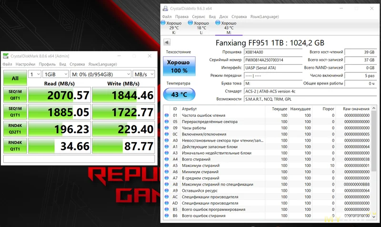Click total host reads value 39 GB

pyautogui.click(x=361, y=52)
